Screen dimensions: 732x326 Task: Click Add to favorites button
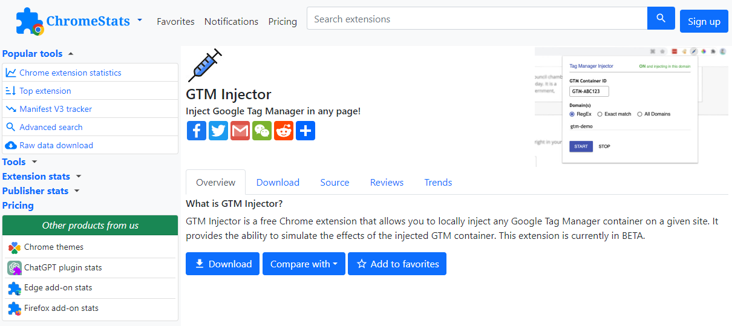397,264
